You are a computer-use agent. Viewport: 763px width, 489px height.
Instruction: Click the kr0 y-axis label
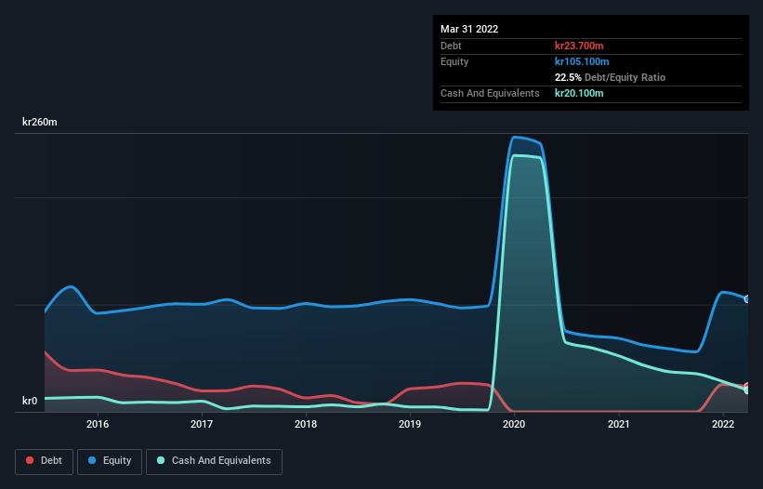30,401
